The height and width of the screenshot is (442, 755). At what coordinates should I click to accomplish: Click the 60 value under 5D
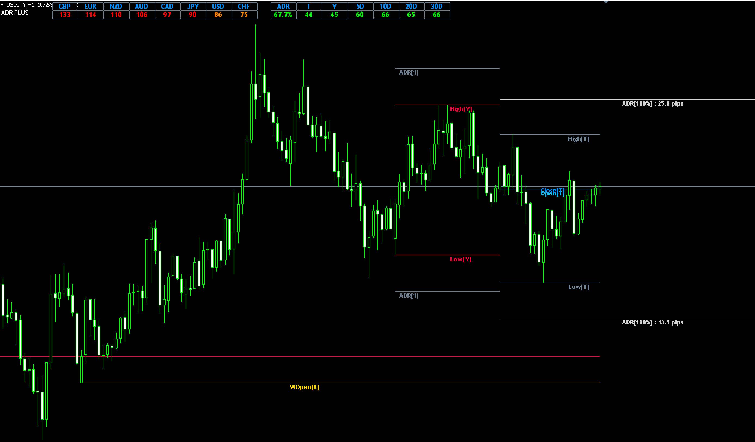[x=360, y=15]
